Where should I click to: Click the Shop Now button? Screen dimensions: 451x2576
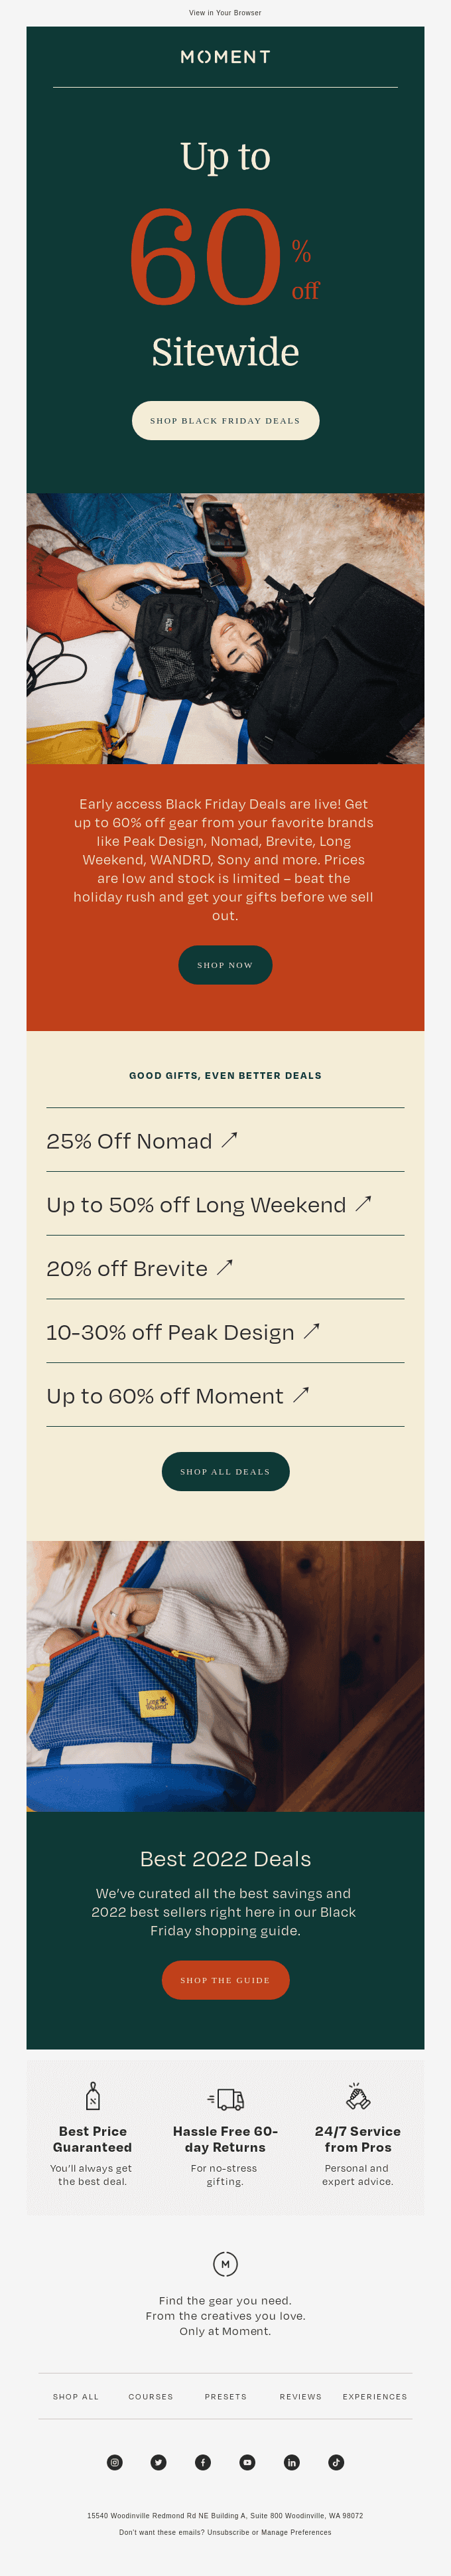click(225, 965)
